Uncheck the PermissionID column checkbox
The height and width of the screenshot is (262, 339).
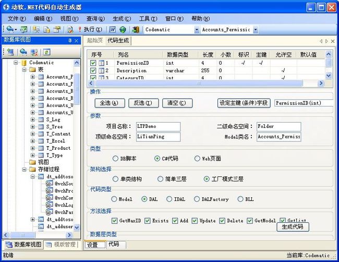[x=93, y=63]
